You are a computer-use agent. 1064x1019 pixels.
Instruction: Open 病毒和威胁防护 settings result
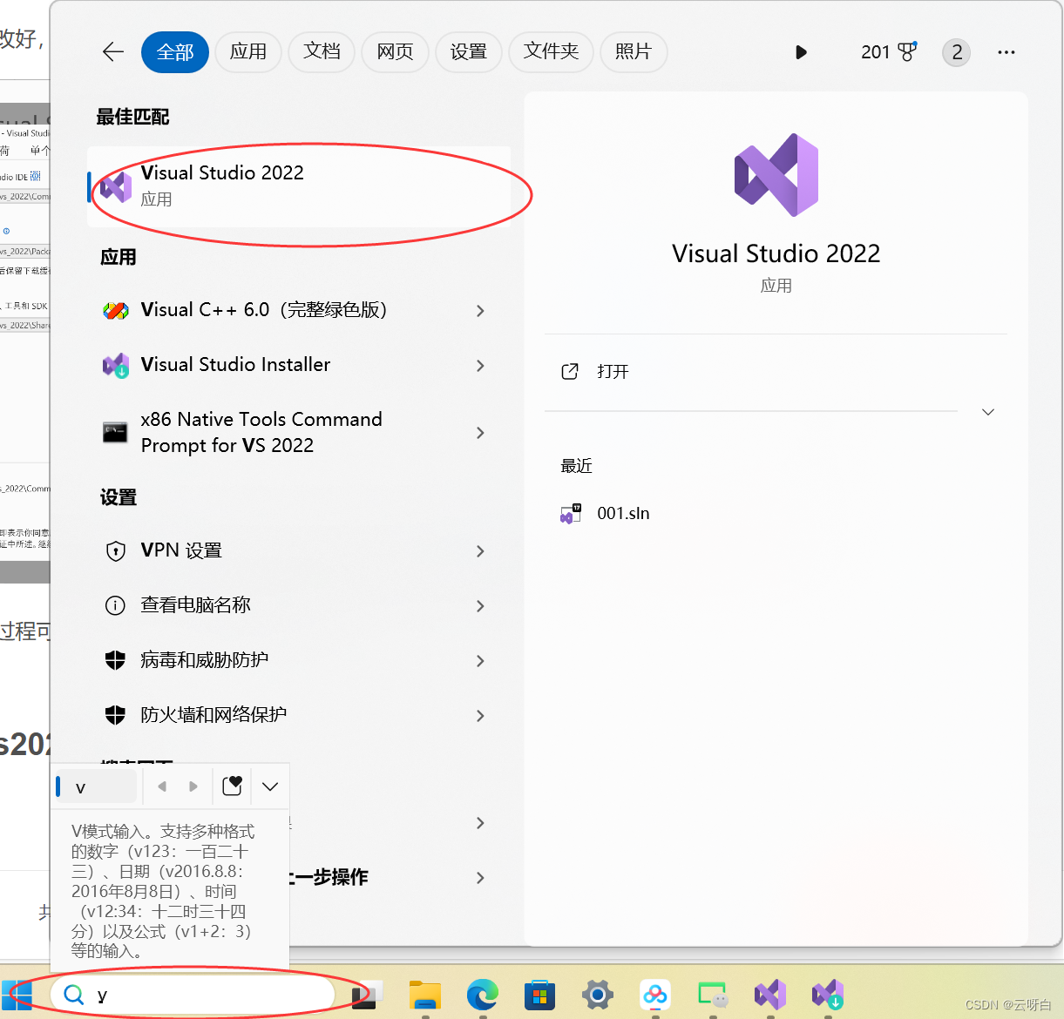click(x=299, y=660)
